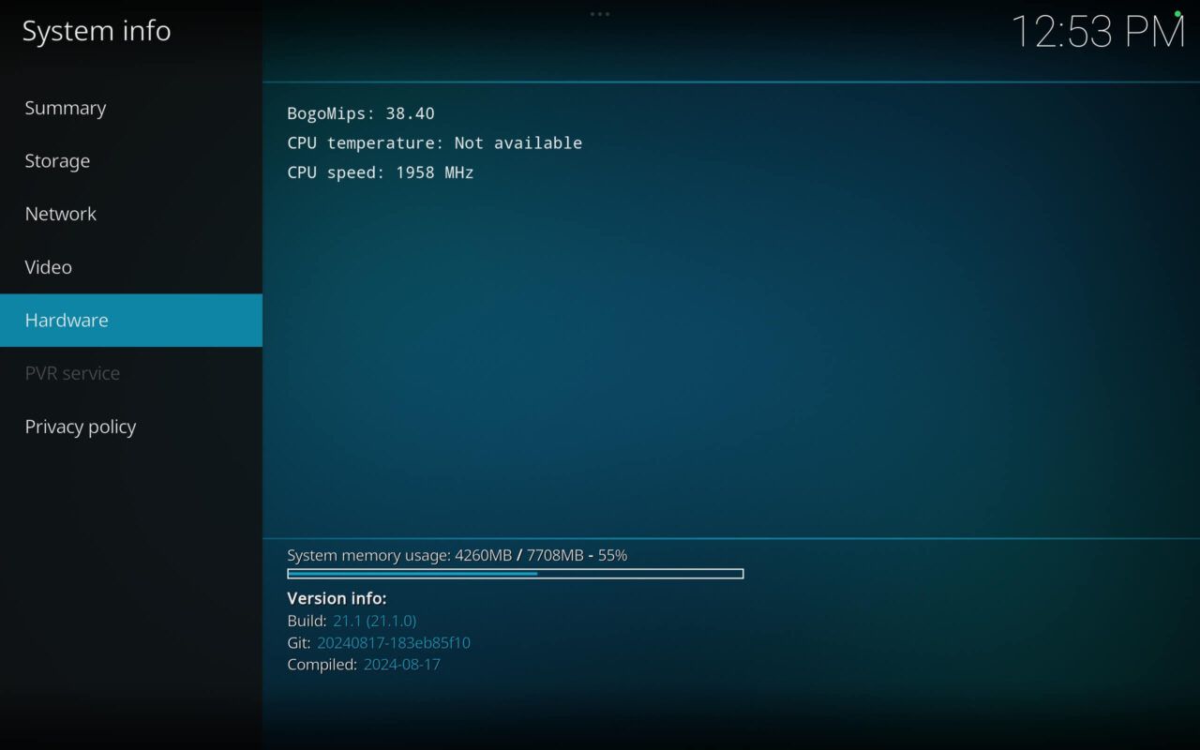
Task: View Network details from sidebar
Action: point(60,214)
